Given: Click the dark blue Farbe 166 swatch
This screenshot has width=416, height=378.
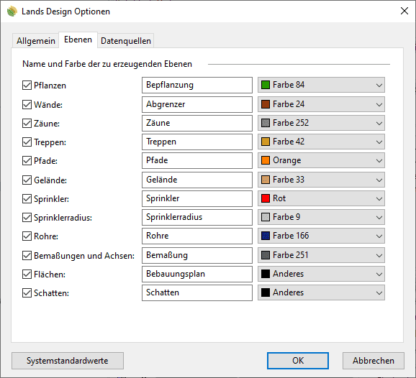Looking at the screenshot, I should click(266, 236).
